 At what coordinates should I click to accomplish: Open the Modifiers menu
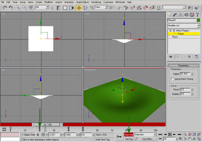point(48,2)
